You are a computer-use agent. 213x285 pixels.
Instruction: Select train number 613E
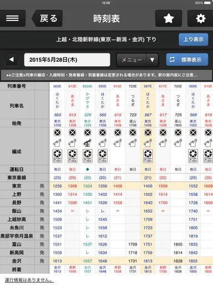(72, 86)
